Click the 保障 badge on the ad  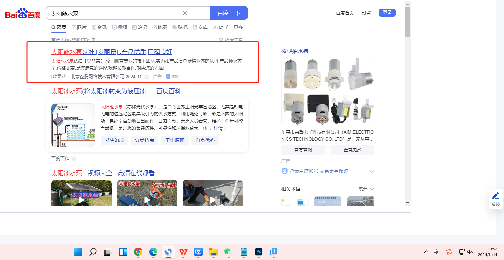pyautogui.click(x=173, y=77)
